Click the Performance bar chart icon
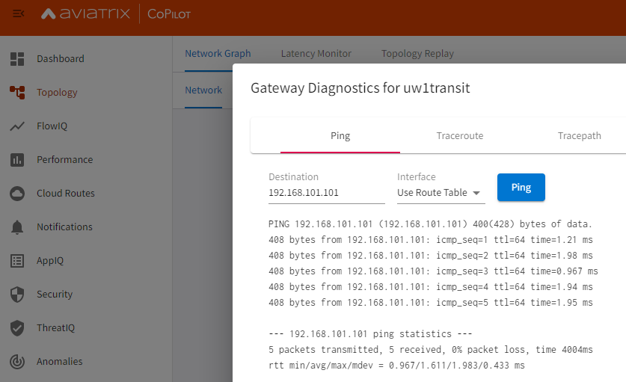 (x=17, y=160)
